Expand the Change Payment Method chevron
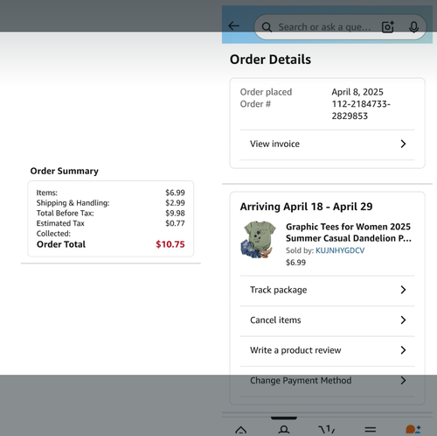Viewport: 437px width, 436px height. pos(403,381)
